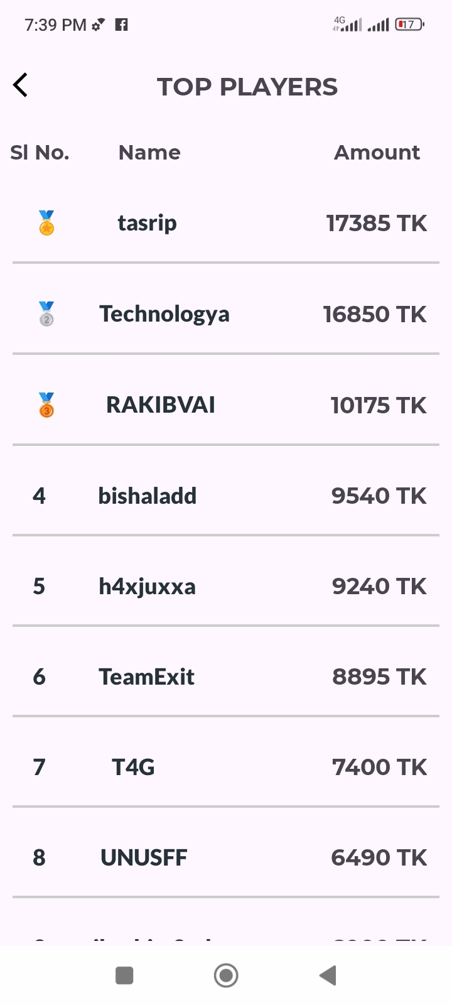The image size is (452, 1005).
Task: Tap the TeamExit player name
Action: [147, 677]
